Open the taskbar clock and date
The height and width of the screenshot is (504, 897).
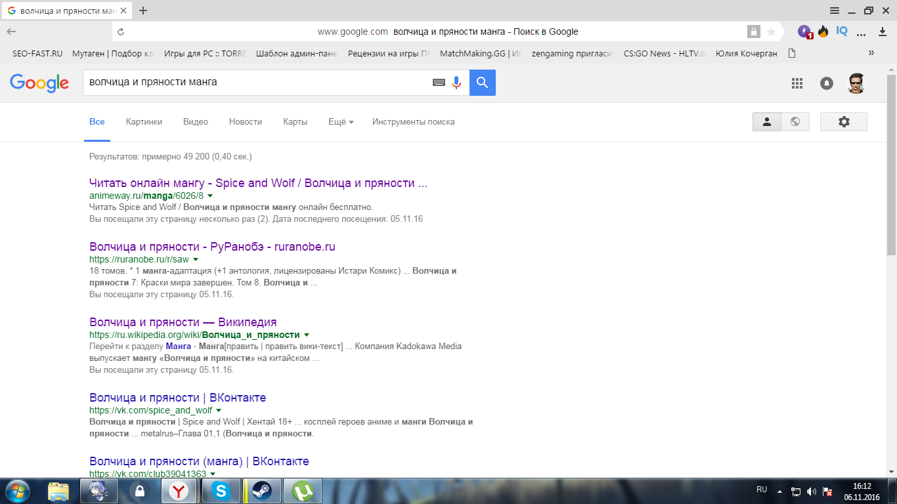pos(862,492)
